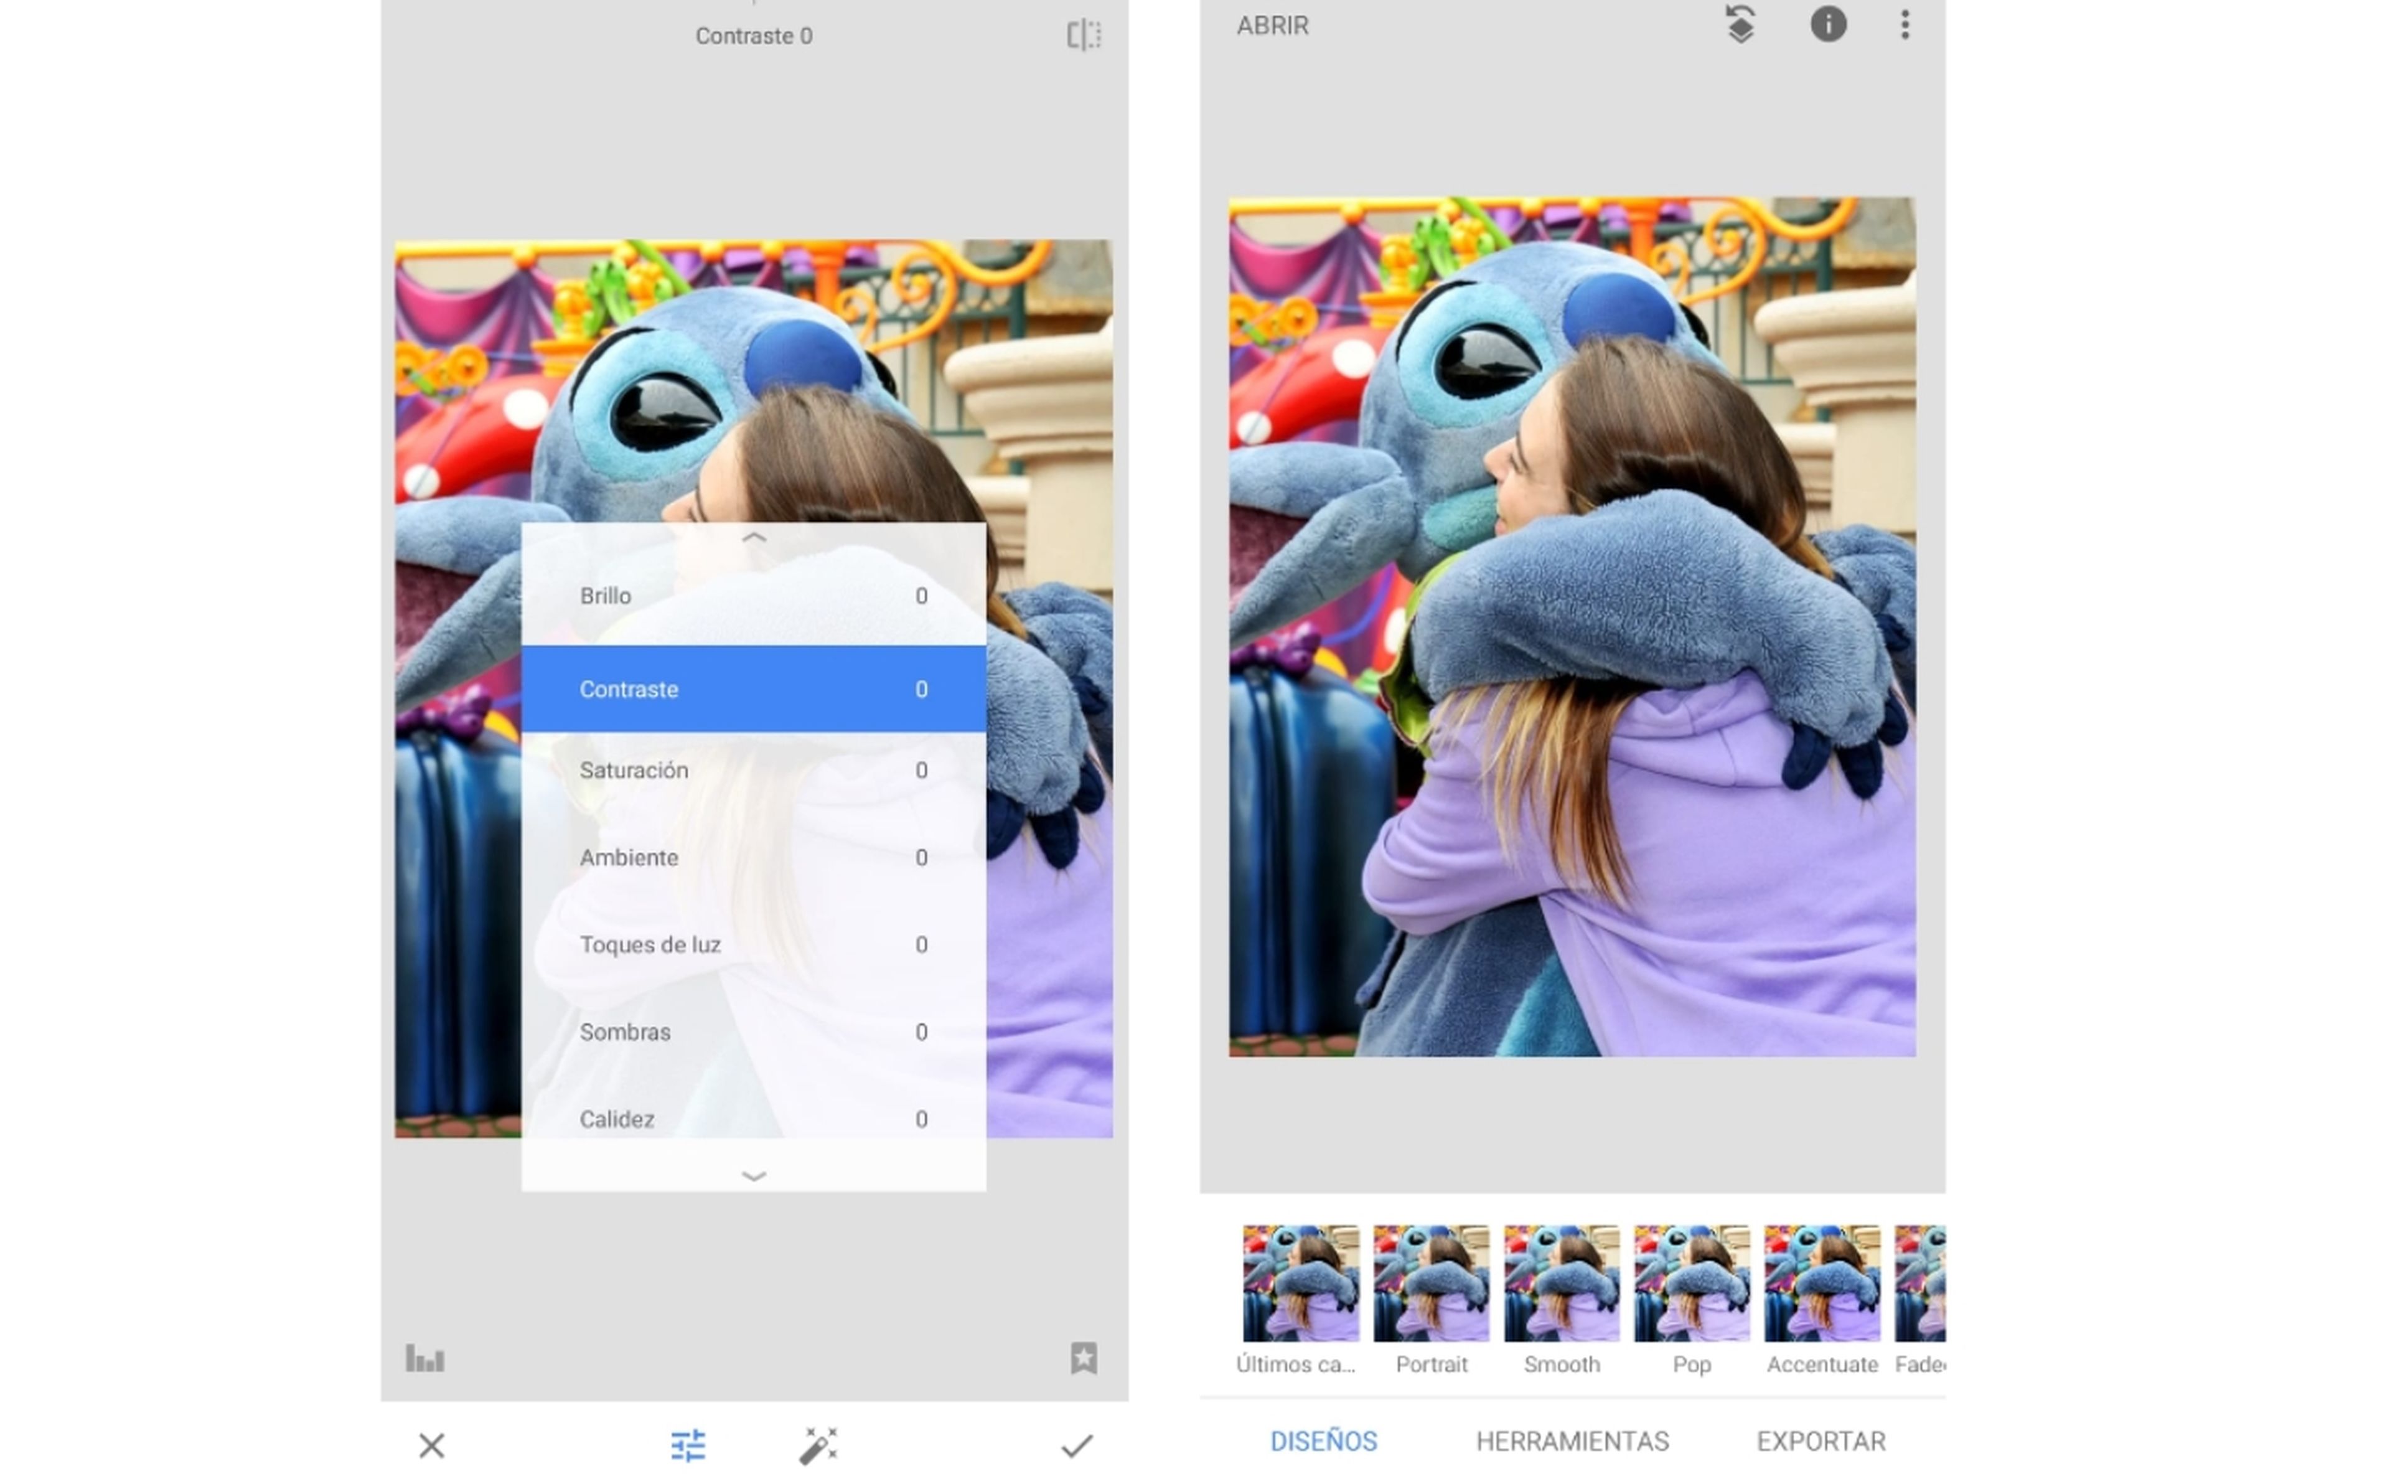The image size is (2390, 1479).
Task: Tap the bookmark star looks icon
Action: point(1084,1358)
